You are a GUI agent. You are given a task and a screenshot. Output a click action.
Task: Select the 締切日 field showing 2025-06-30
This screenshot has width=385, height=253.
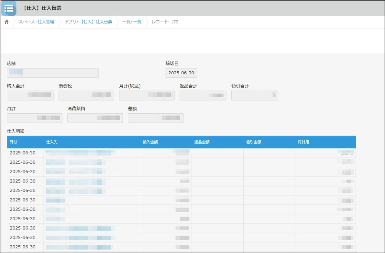click(x=181, y=73)
